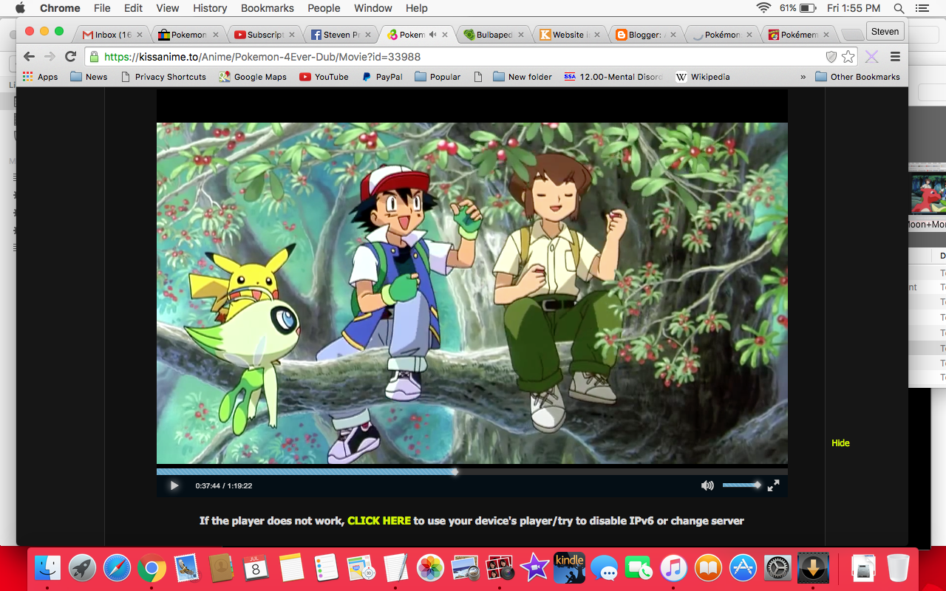Enter fullscreen mode in the video player
Screen dimensions: 946x591
[773, 485]
